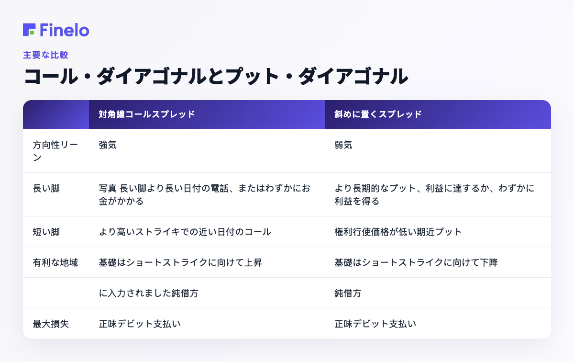
Task: Click the コール・ダイアゴナルとプット・ダイアゴナル heading
Action: click(x=216, y=77)
